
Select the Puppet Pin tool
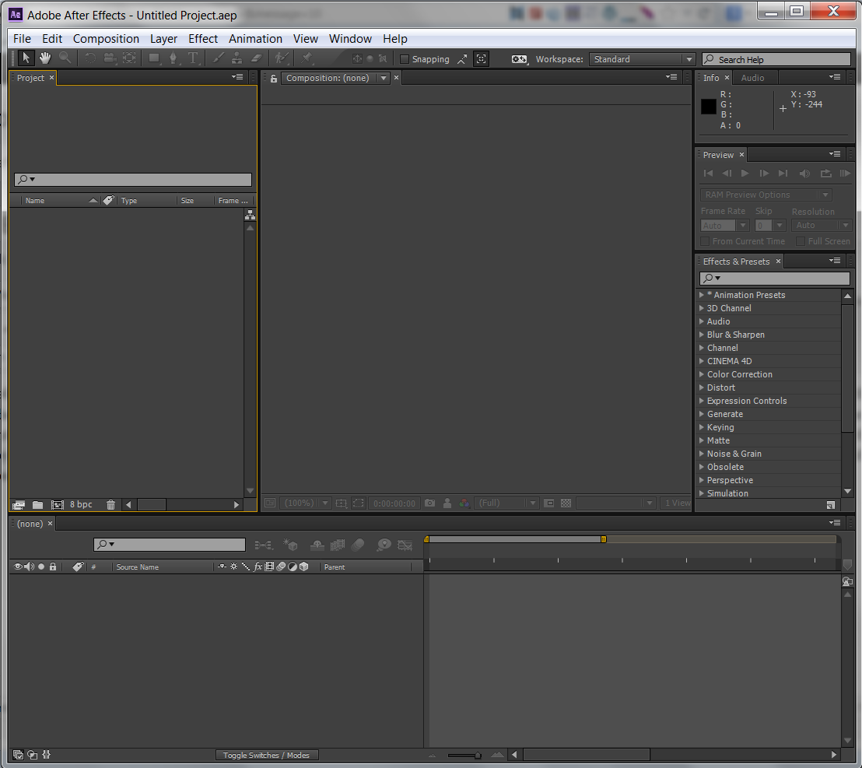(x=307, y=58)
